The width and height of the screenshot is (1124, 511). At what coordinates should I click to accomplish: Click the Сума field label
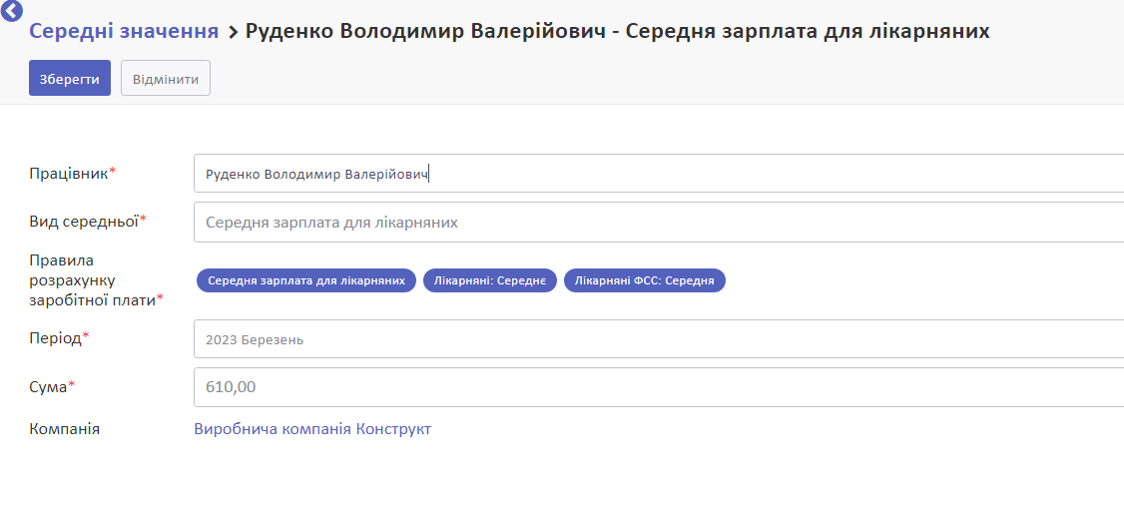point(52,386)
